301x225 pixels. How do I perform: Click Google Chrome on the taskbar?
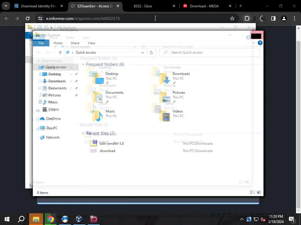[51, 219]
